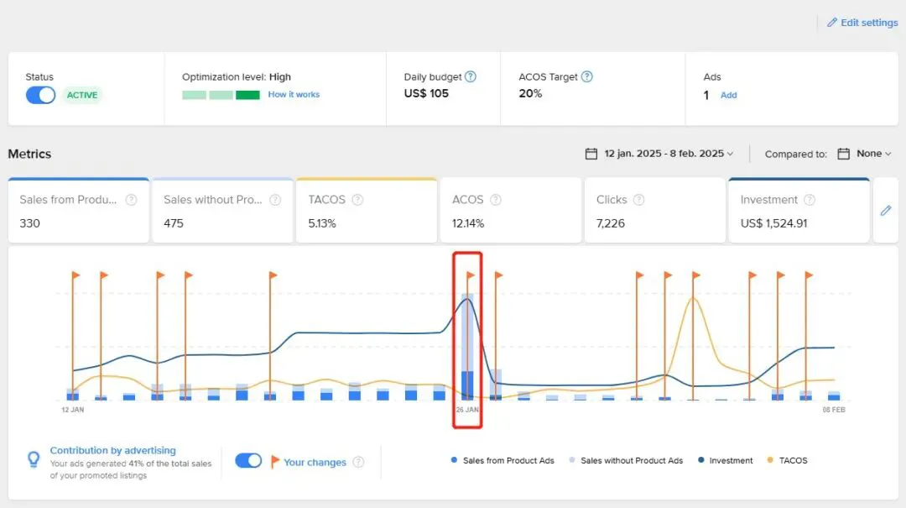Viewport: 906px width, 508px height.
Task: Click the pencil icon beside metric cards
Action: pyautogui.click(x=886, y=211)
